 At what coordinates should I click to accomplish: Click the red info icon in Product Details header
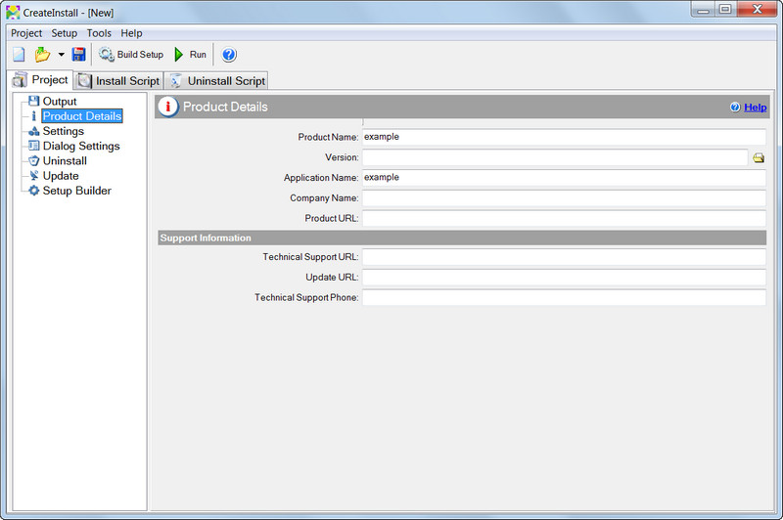click(x=168, y=107)
